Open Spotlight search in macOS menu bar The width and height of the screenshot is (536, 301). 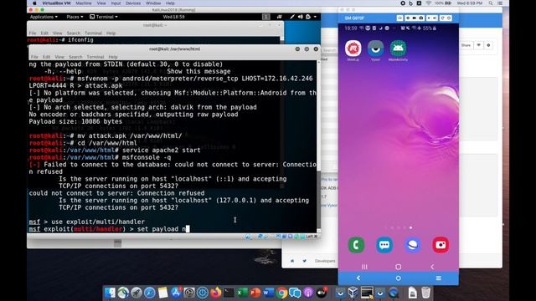point(491,3)
